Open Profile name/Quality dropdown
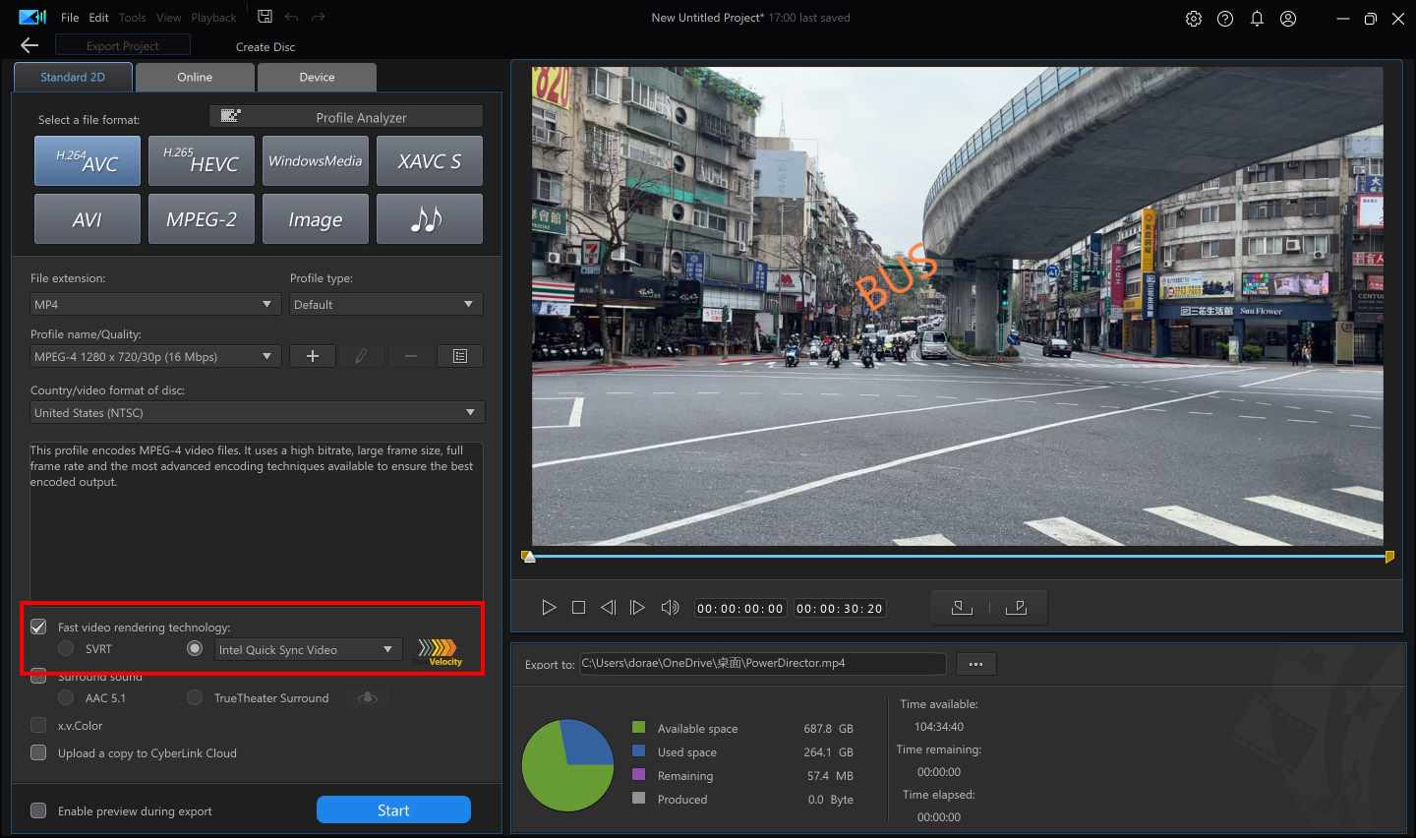 155,356
